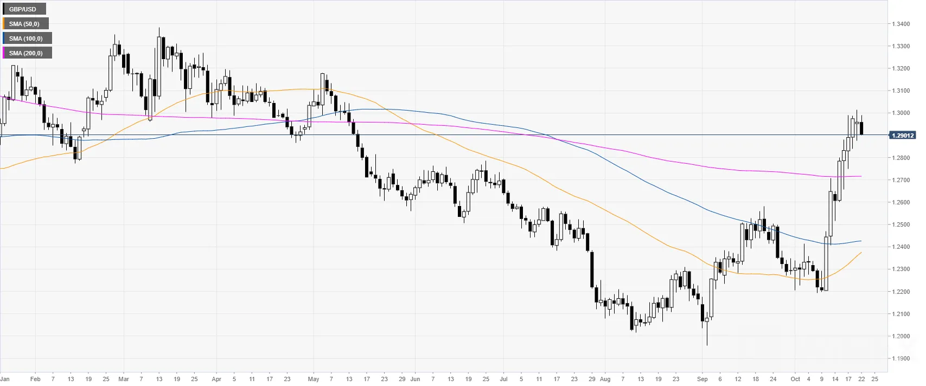Image resolution: width=926 pixels, height=386 pixels.
Task: Click the 1.1900 price axis label
Action: tap(901, 358)
